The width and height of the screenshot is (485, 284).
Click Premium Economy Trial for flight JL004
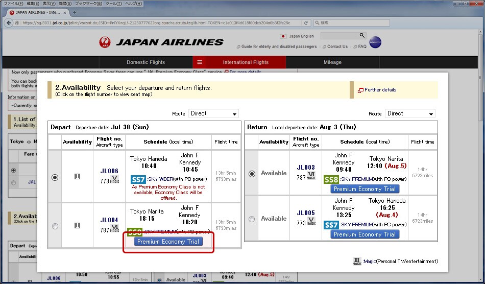pyautogui.click(x=168, y=242)
